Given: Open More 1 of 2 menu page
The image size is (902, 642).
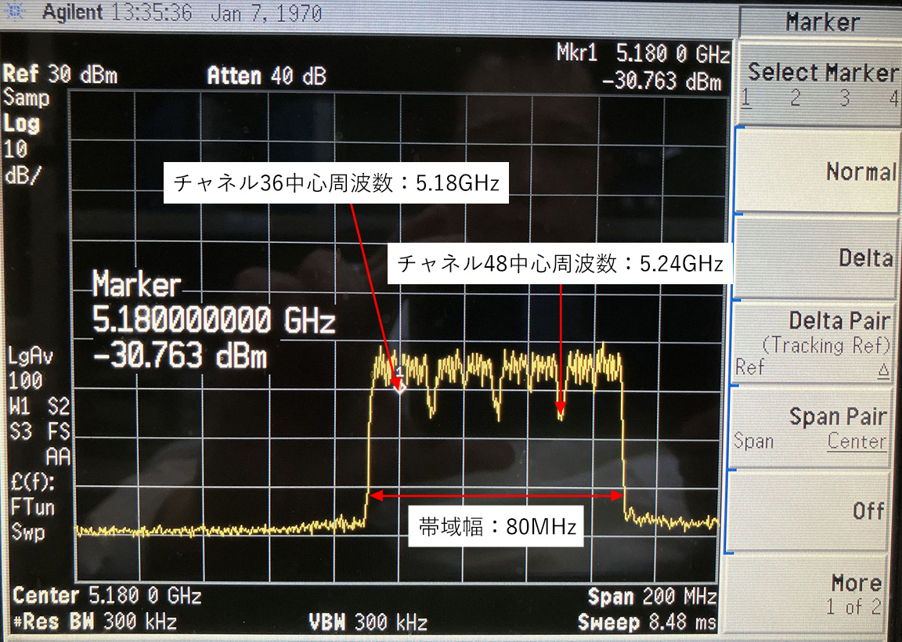Looking at the screenshot, I should 854,593.
